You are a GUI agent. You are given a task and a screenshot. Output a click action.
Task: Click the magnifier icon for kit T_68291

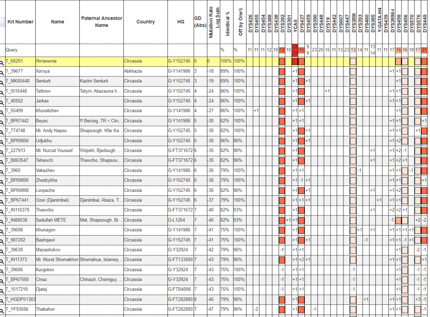[2, 62]
